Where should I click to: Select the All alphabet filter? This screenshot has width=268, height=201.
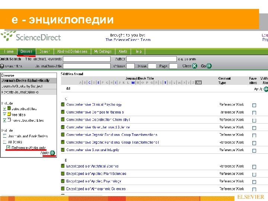[x=198, y=83]
